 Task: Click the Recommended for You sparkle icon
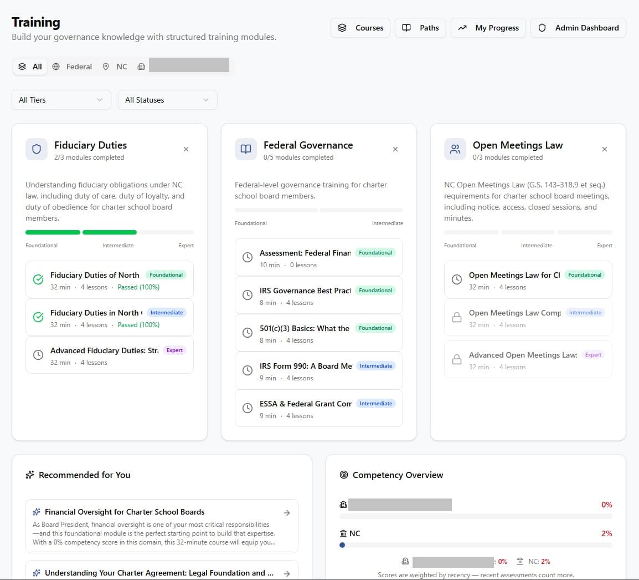click(x=30, y=475)
